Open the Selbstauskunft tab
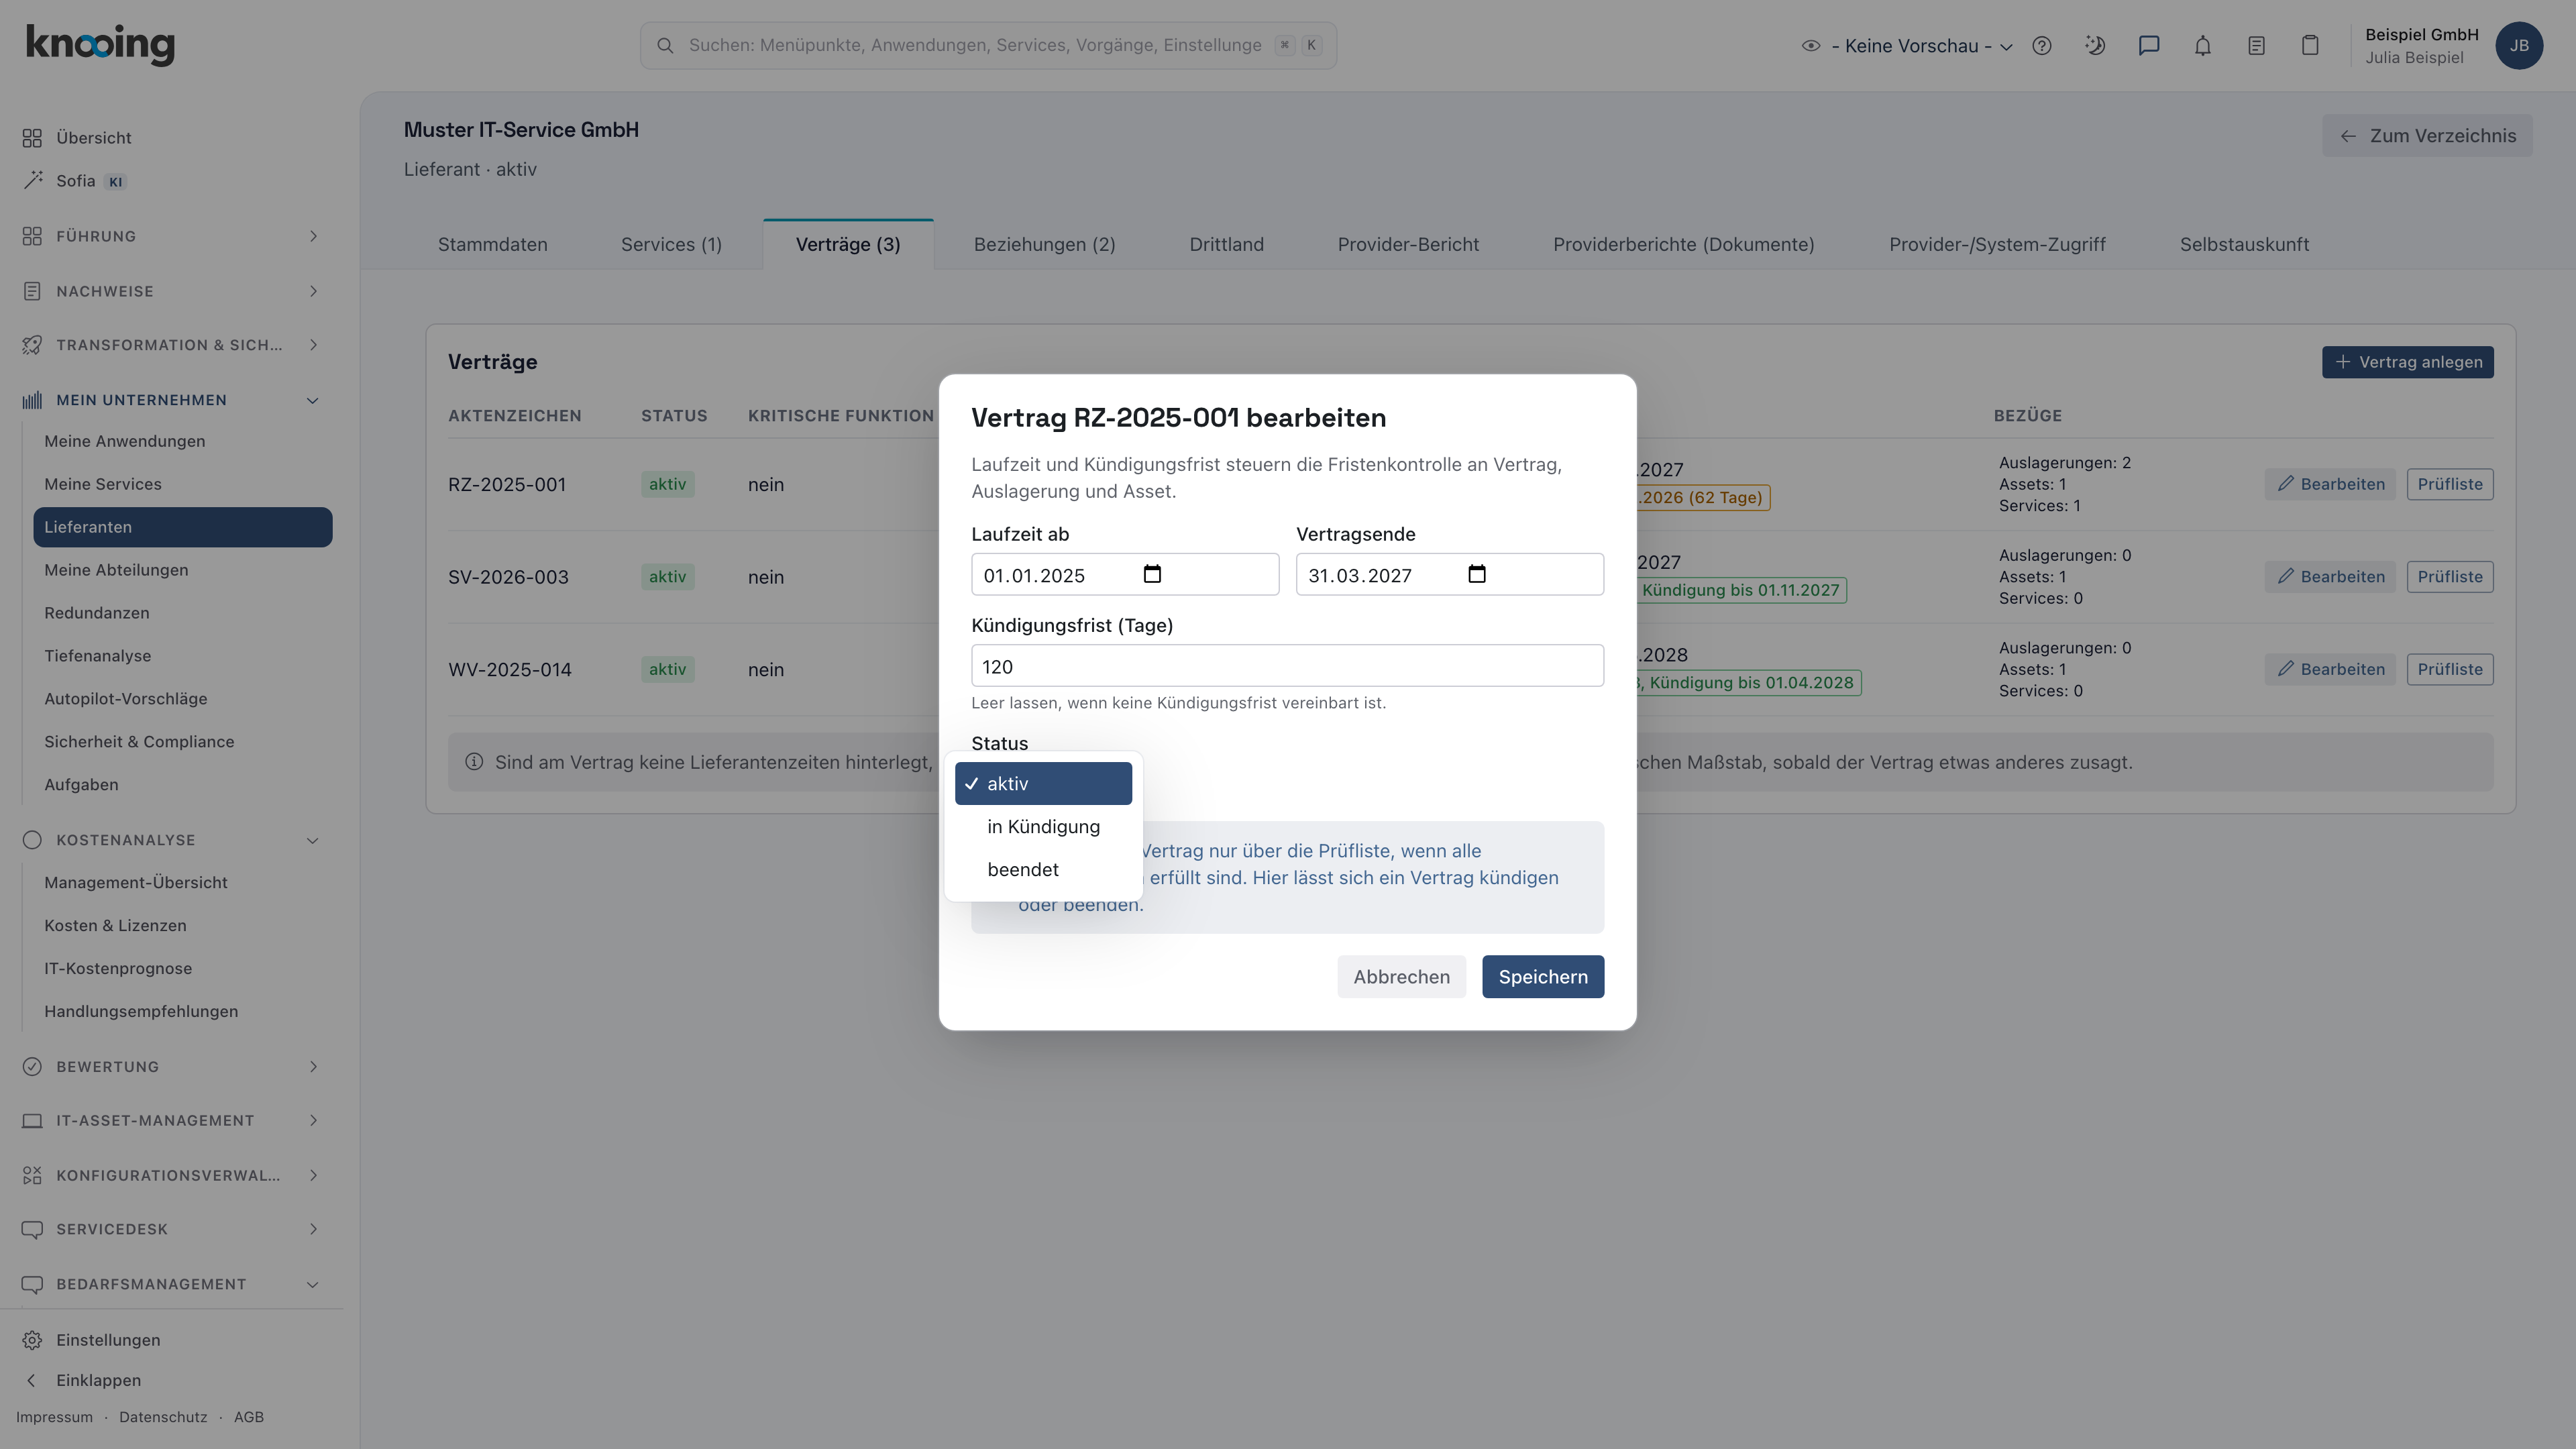The width and height of the screenshot is (2576, 1449). coord(2244,245)
